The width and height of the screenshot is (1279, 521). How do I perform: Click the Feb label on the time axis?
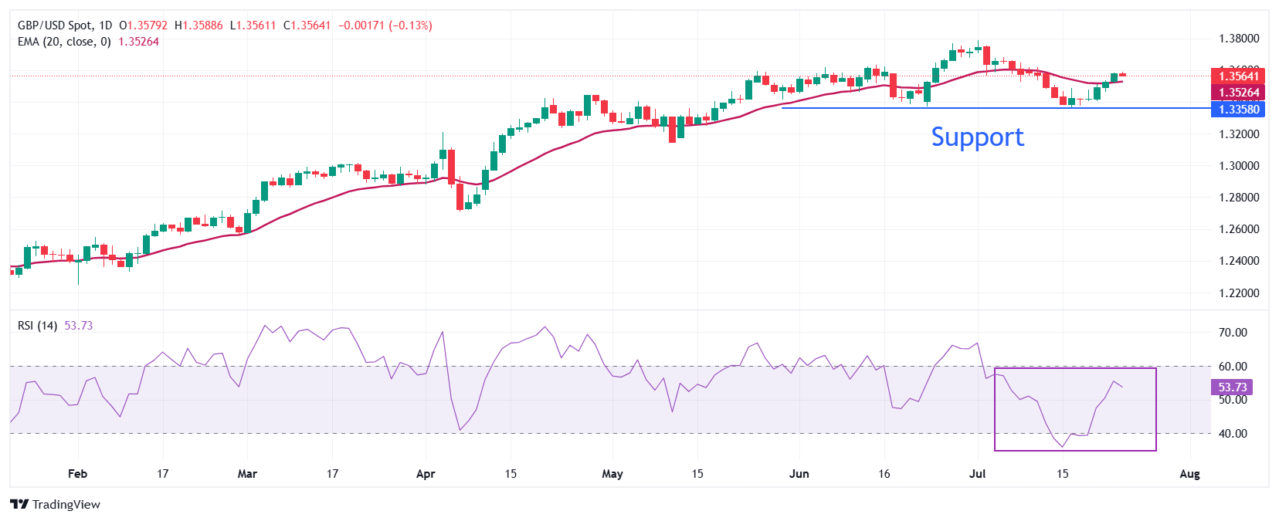point(77,474)
